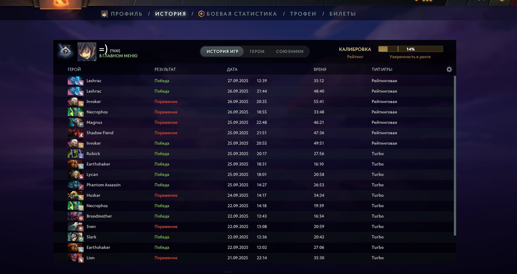Open the Билеты section

[342, 14]
